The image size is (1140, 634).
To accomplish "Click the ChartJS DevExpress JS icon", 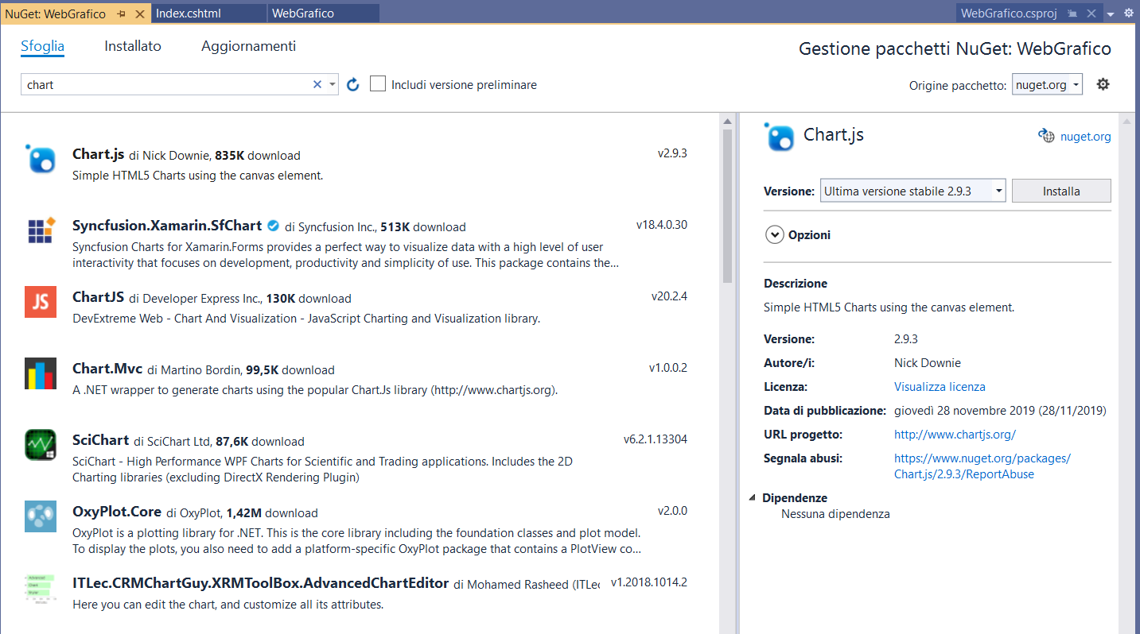I will pyautogui.click(x=41, y=302).
